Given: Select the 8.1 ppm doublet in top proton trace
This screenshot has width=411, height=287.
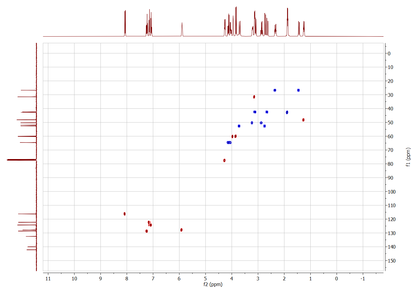Looking at the screenshot, I should [x=125, y=23].
